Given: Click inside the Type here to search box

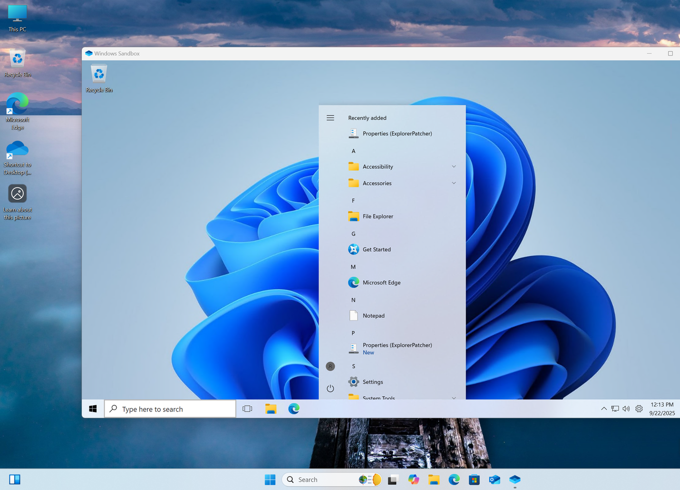Looking at the screenshot, I should (169, 409).
